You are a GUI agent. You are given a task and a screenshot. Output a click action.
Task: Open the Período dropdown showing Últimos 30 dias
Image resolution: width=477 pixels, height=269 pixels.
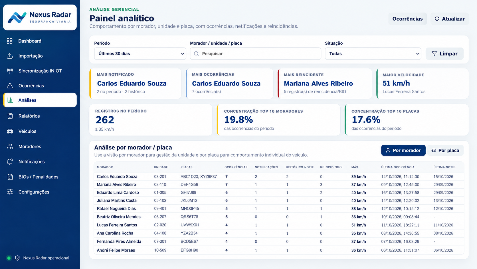click(x=140, y=53)
